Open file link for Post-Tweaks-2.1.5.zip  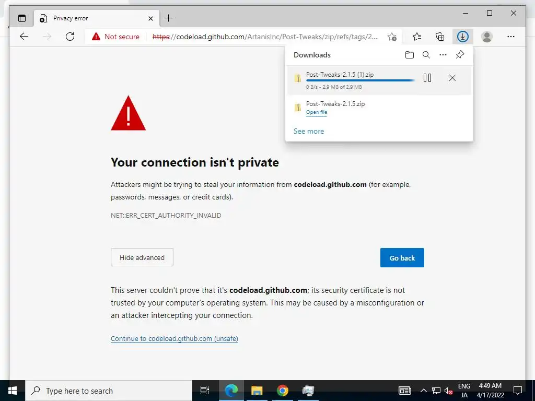317,112
